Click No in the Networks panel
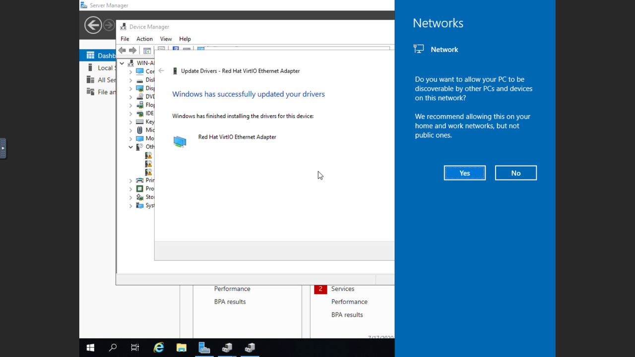The image size is (635, 357). pyautogui.click(x=515, y=173)
